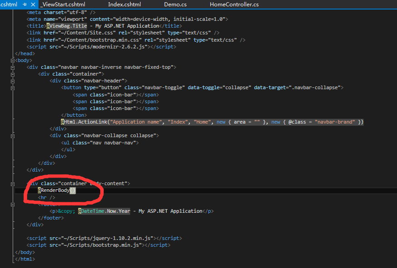Viewport: 397px width, 268px height.
Task: Click the closing </head> tag
Action: click(x=25, y=53)
